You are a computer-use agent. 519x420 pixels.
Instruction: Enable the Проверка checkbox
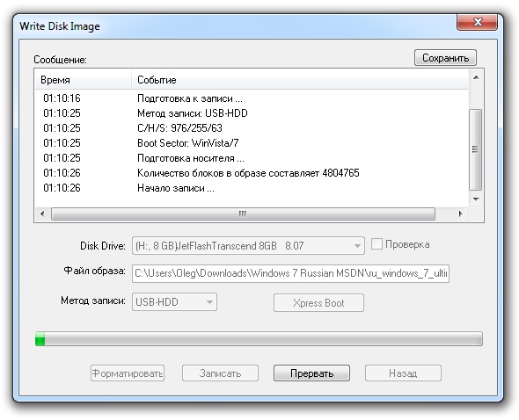pos(376,244)
